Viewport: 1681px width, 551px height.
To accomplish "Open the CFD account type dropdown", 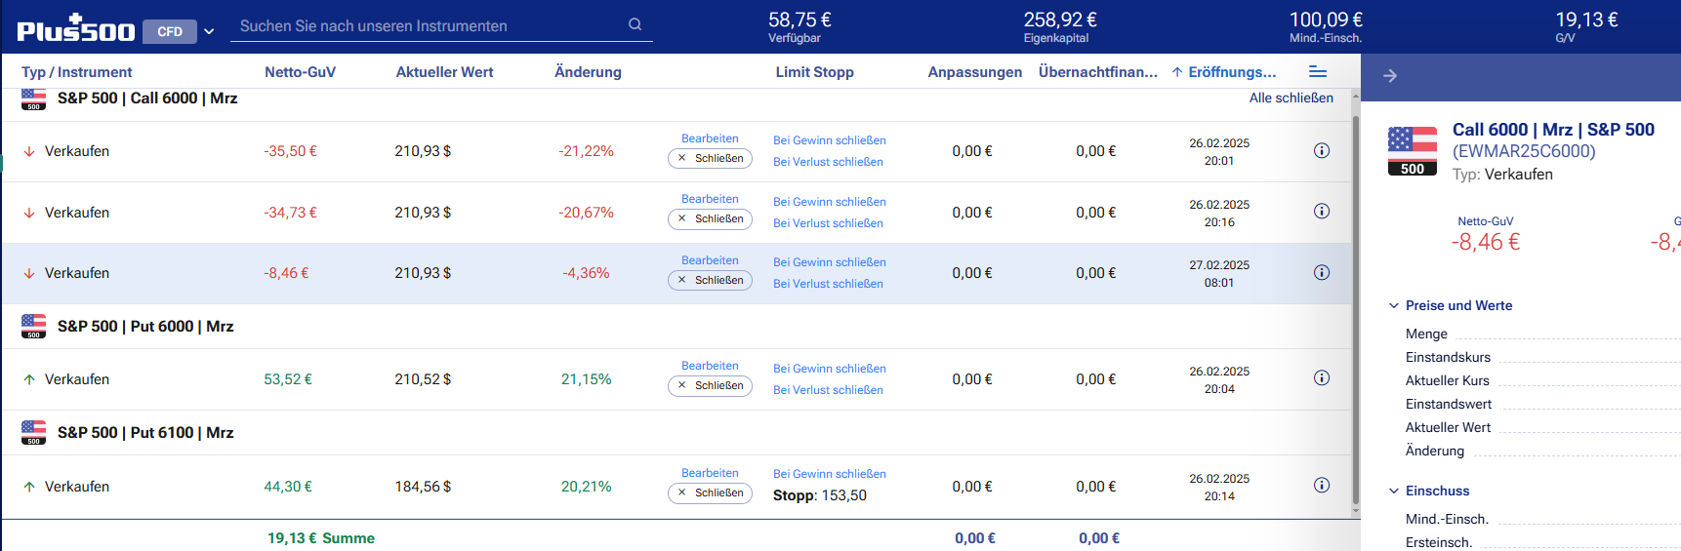I will pyautogui.click(x=182, y=31).
